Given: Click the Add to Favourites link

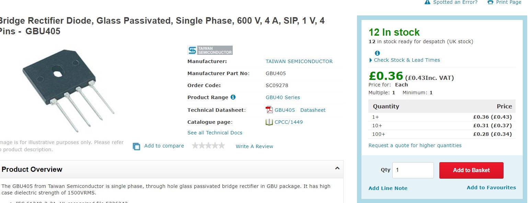Looking at the screenshot, I should click(491, 188).
